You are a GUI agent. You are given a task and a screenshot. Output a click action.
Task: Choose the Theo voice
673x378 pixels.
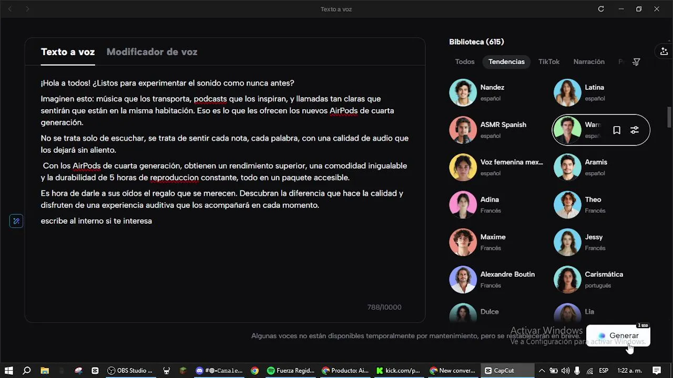coord(601,205)
